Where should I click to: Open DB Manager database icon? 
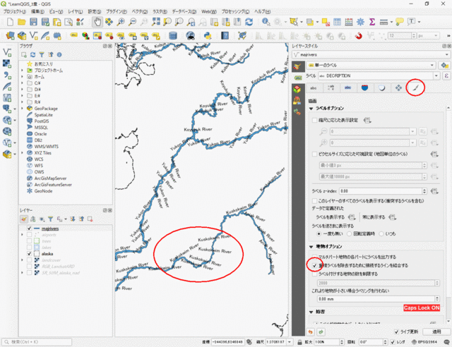pyautogui.click(x=172, y=36)
